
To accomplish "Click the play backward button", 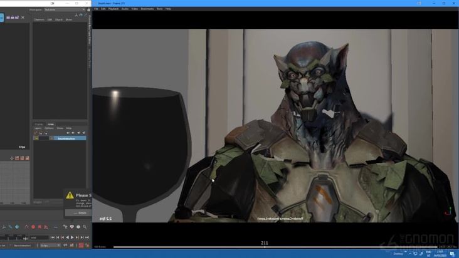I will tap(67, 237).
